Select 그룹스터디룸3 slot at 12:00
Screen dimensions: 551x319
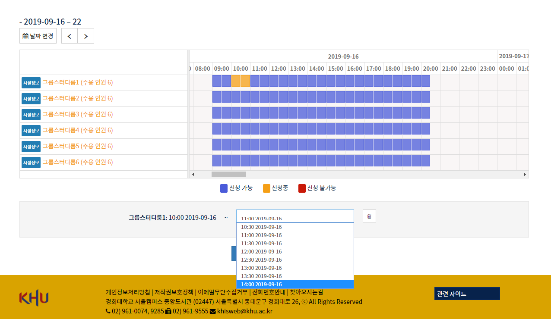[274, 113]
